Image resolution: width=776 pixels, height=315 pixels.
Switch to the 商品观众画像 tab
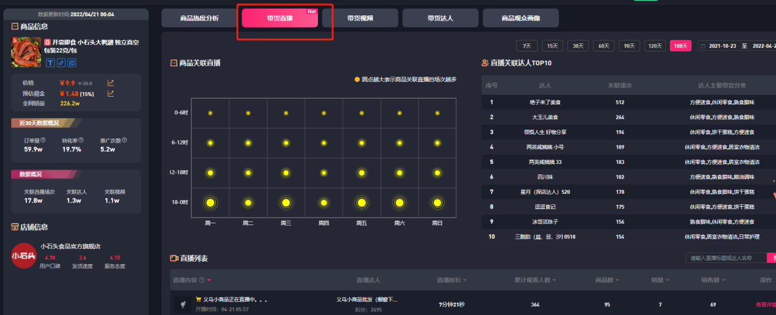pyautogui.click(x=520, y=18)
